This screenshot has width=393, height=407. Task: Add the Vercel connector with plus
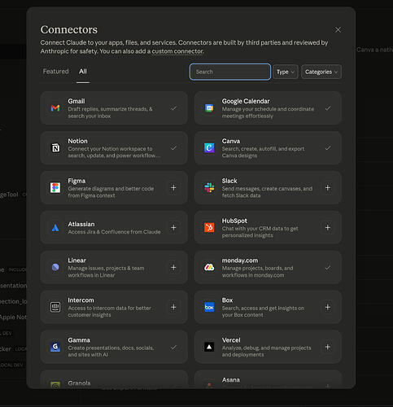[x=328, y=347]
